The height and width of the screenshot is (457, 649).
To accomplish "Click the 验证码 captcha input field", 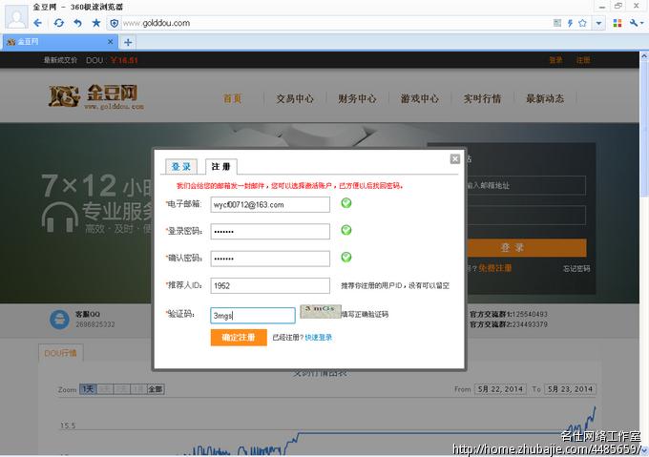I will tap(253, 316).
